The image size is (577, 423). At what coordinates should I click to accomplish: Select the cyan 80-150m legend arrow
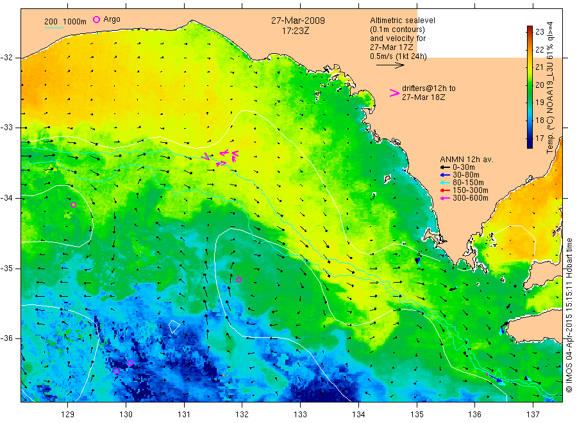(446, 183)
